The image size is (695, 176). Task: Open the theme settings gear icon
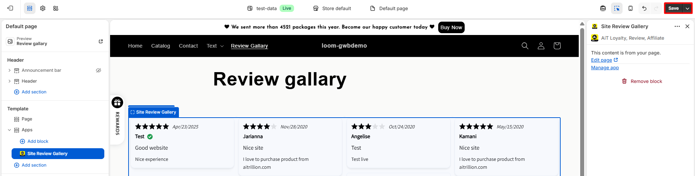pos(43,8)
